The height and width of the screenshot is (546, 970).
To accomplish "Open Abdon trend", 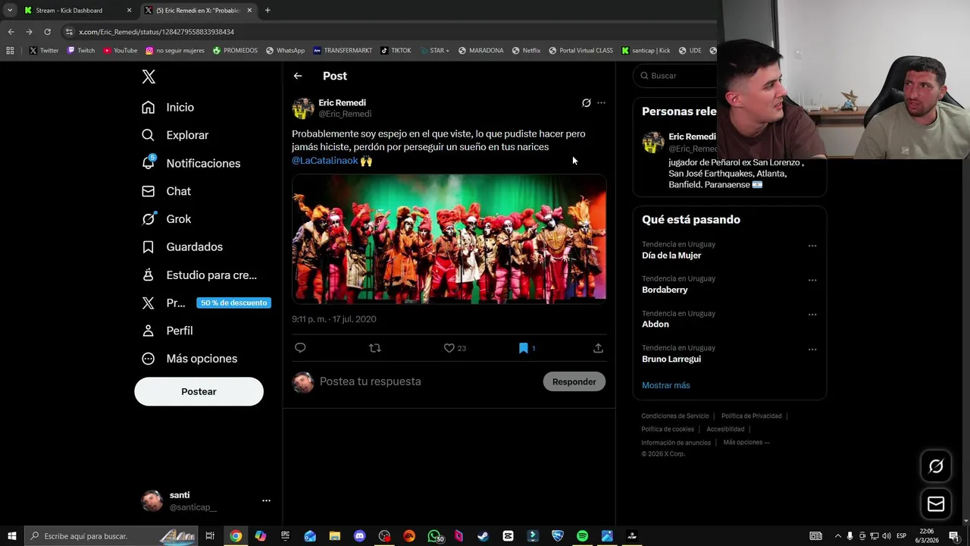I will [656, 325].
